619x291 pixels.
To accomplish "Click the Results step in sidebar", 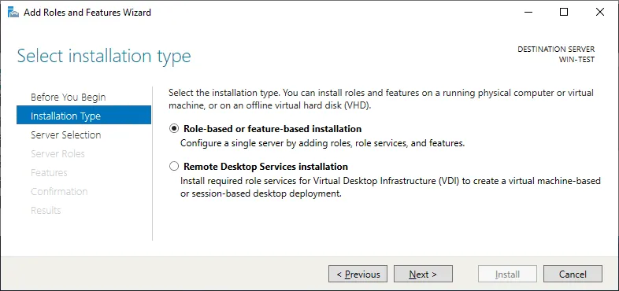I will [x=46, y=211].
